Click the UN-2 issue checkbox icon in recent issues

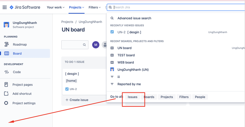pyautogui.click(x=112, y=32)
